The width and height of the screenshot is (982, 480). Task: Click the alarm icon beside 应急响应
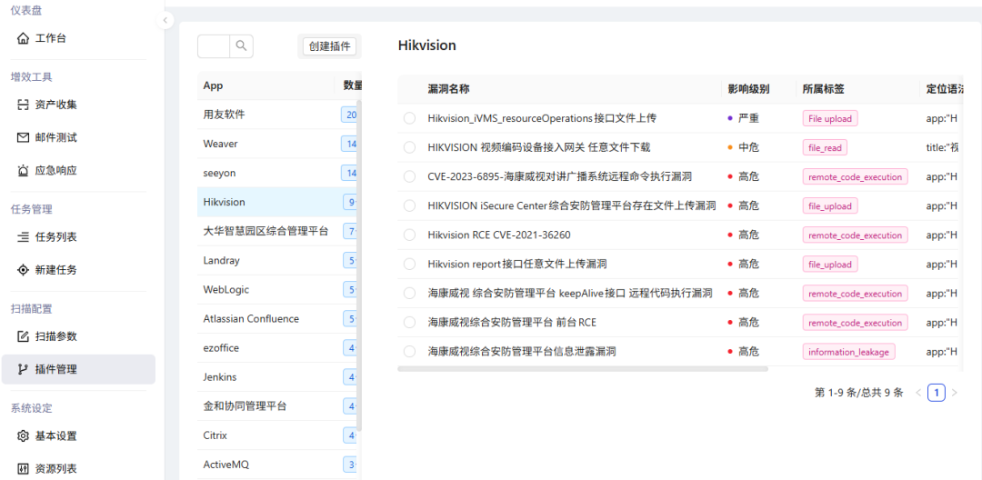coord(23,171)
